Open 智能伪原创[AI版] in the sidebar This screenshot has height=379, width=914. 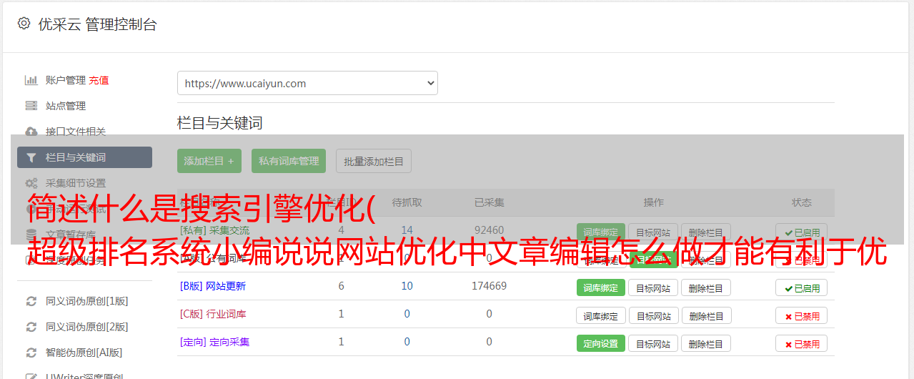click(84, 353)
